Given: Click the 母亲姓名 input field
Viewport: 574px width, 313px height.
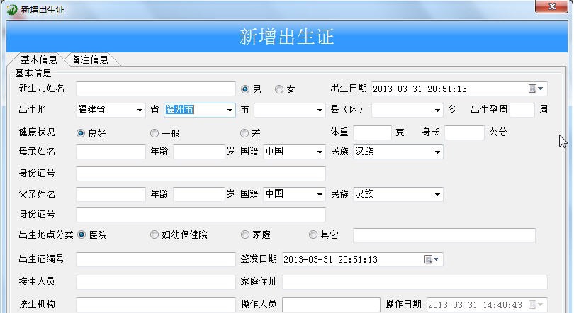Looking at the screenshot, I should pyautogui.click(x=111, y=152).
